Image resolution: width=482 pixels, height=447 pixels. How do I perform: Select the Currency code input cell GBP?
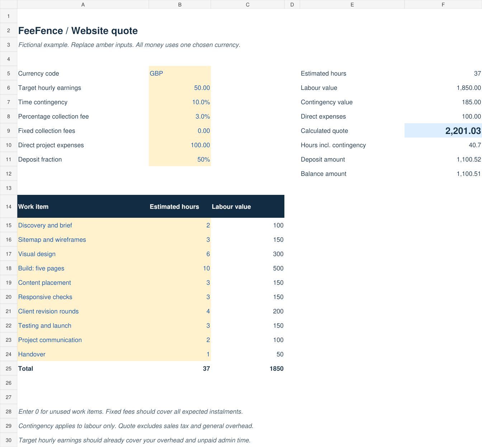click(x=180, y=73)
